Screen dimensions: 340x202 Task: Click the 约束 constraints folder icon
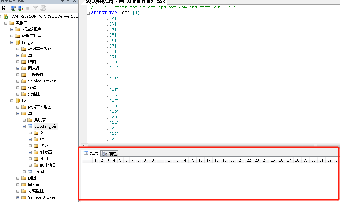(x=36, y=146)
